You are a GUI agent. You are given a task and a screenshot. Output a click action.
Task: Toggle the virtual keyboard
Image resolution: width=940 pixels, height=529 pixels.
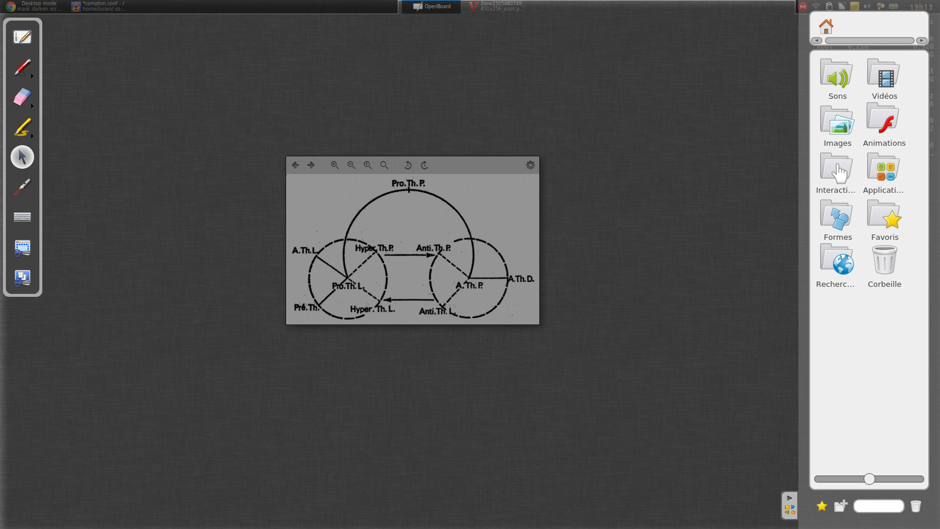(x=22, y=216)
